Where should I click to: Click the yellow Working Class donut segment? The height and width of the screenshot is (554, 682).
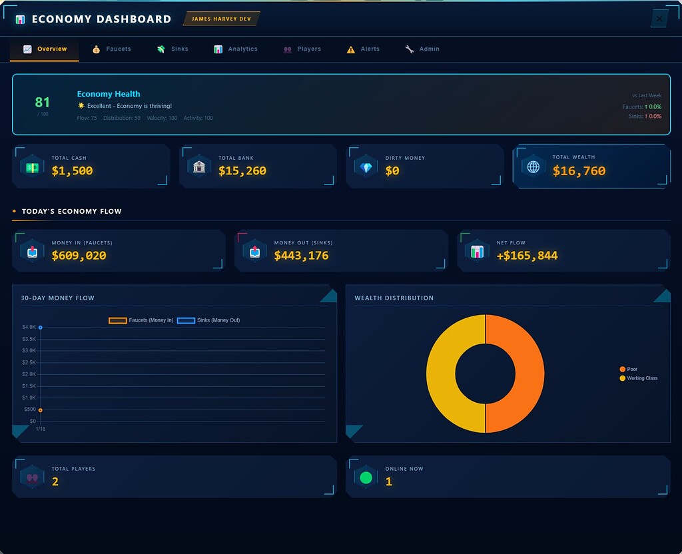[441, 374]
